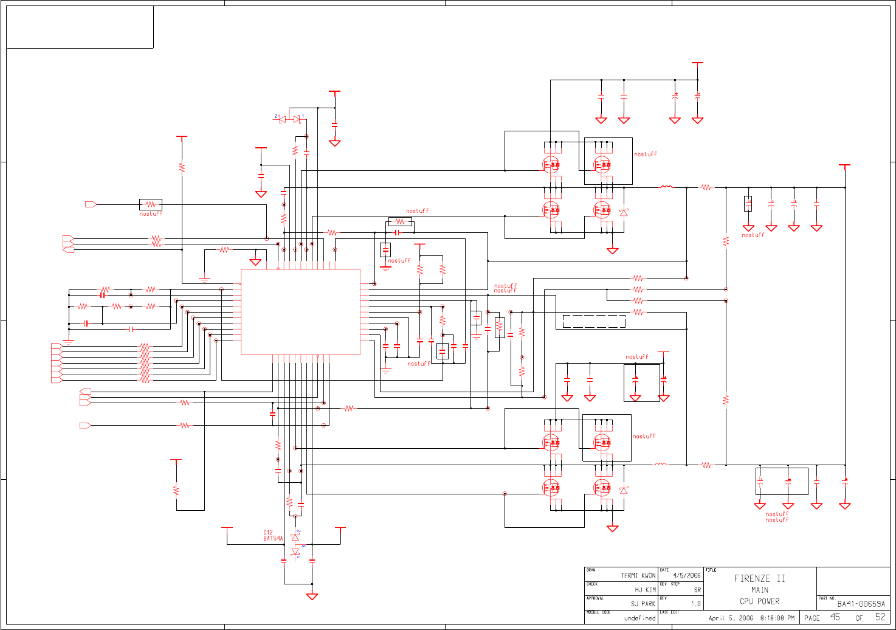
Task: Click the 'MODULE CODE' field label
Action: 598,612
